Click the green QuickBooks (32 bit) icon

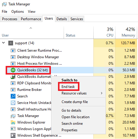(13, 70)
